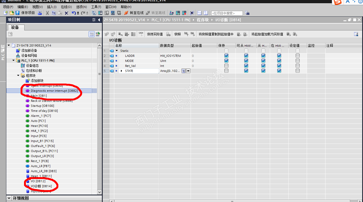Screen dimensions: 363x202
Task: Open Diagnostic error interrupt [OB82] block
Action: pos(54,91)
